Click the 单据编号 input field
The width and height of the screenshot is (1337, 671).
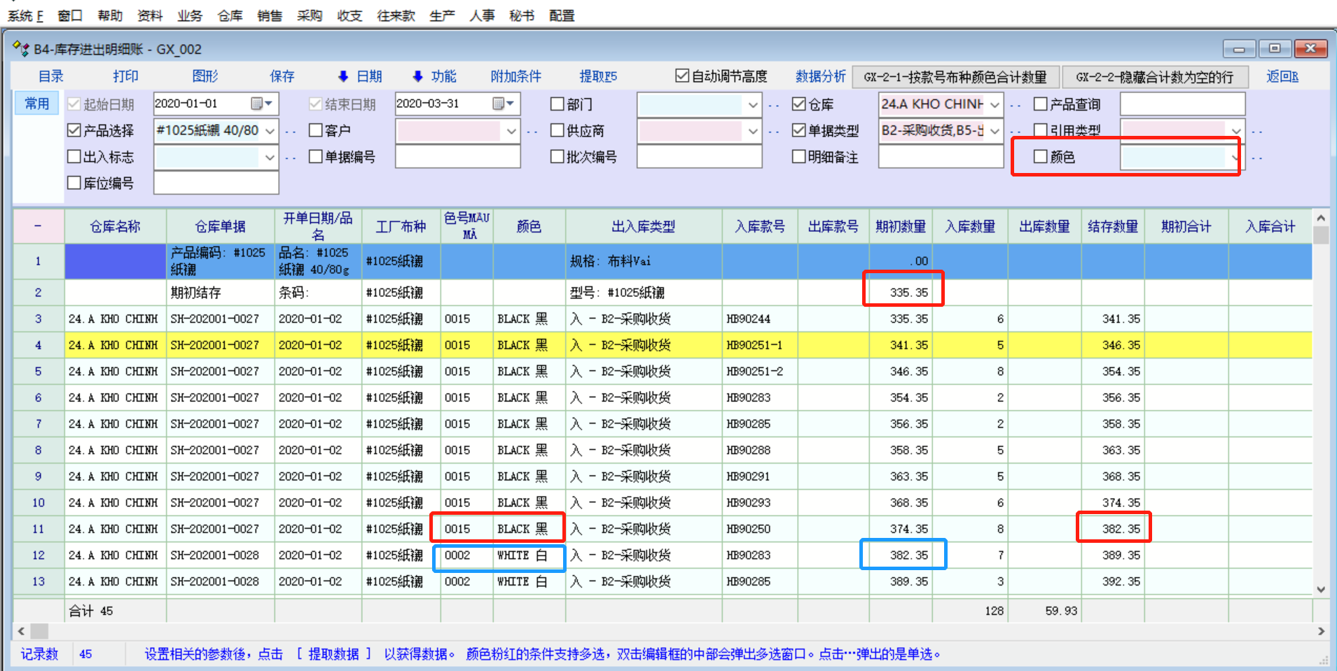(x=457, y=157)
